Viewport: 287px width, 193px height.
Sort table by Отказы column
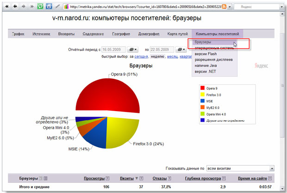pos(160,178)
